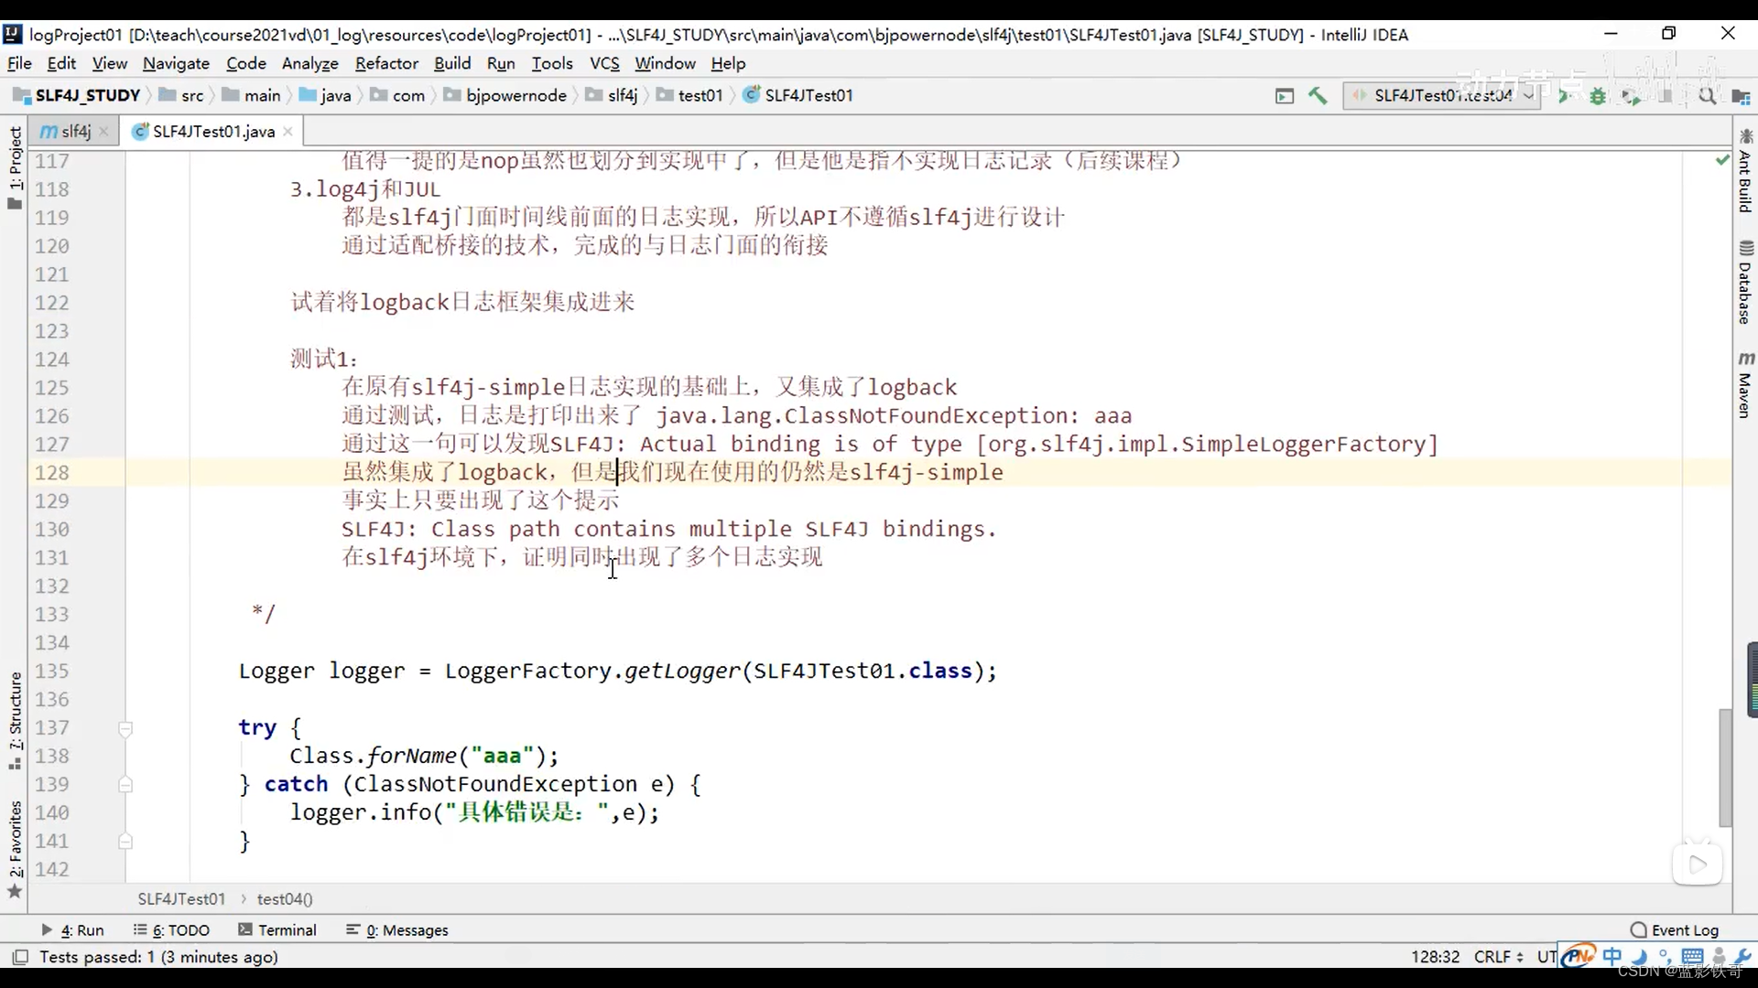
Task: Click the editor vertical scrollbar thumb
Action: (x=1725, y=768)
